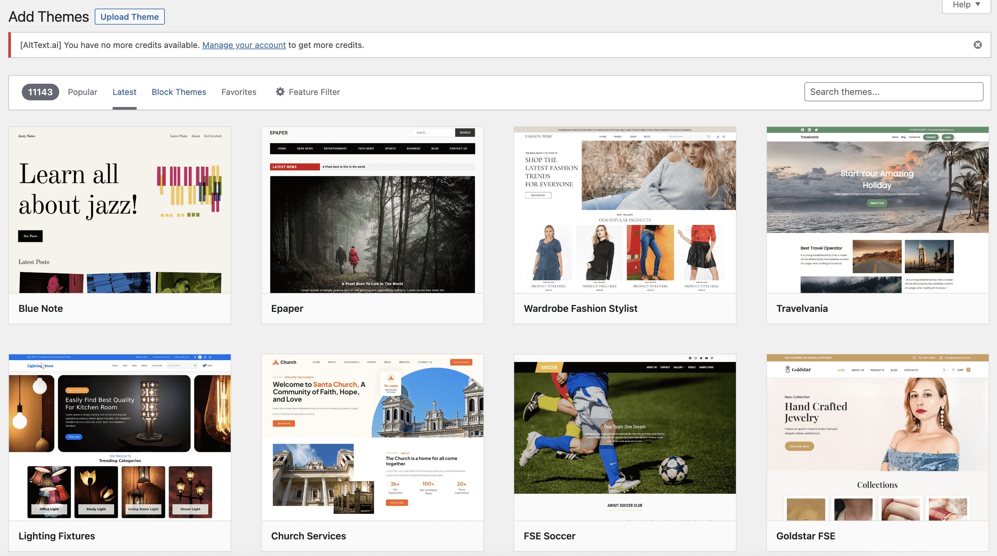Screen dimensions: 997x556
Task: Click the 11143 theme count badge
Action: (x=40, y=92)
